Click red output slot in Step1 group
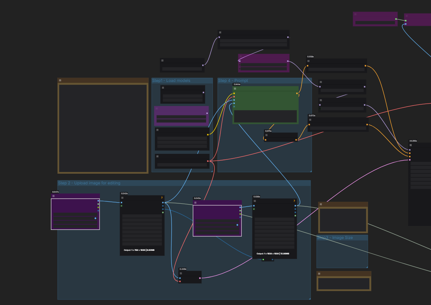This screenshot has width=431, height=305. (208, 161)
